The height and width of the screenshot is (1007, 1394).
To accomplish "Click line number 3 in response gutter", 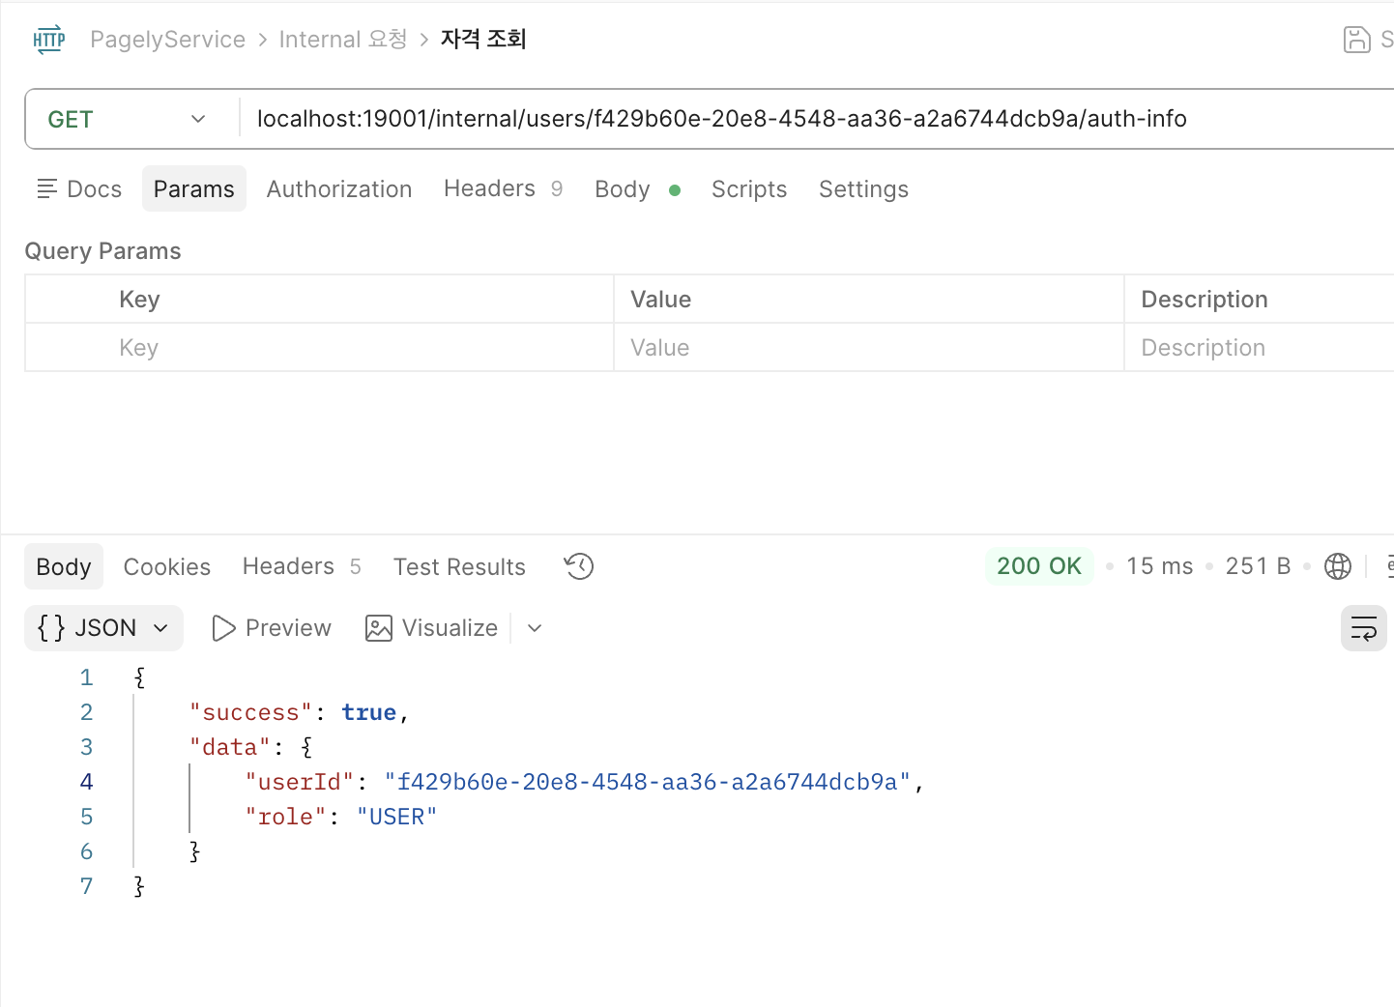I will pyautogui.click(x=86, y=747).
